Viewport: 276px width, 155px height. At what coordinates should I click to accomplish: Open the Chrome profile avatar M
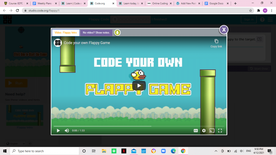(265, 10)
